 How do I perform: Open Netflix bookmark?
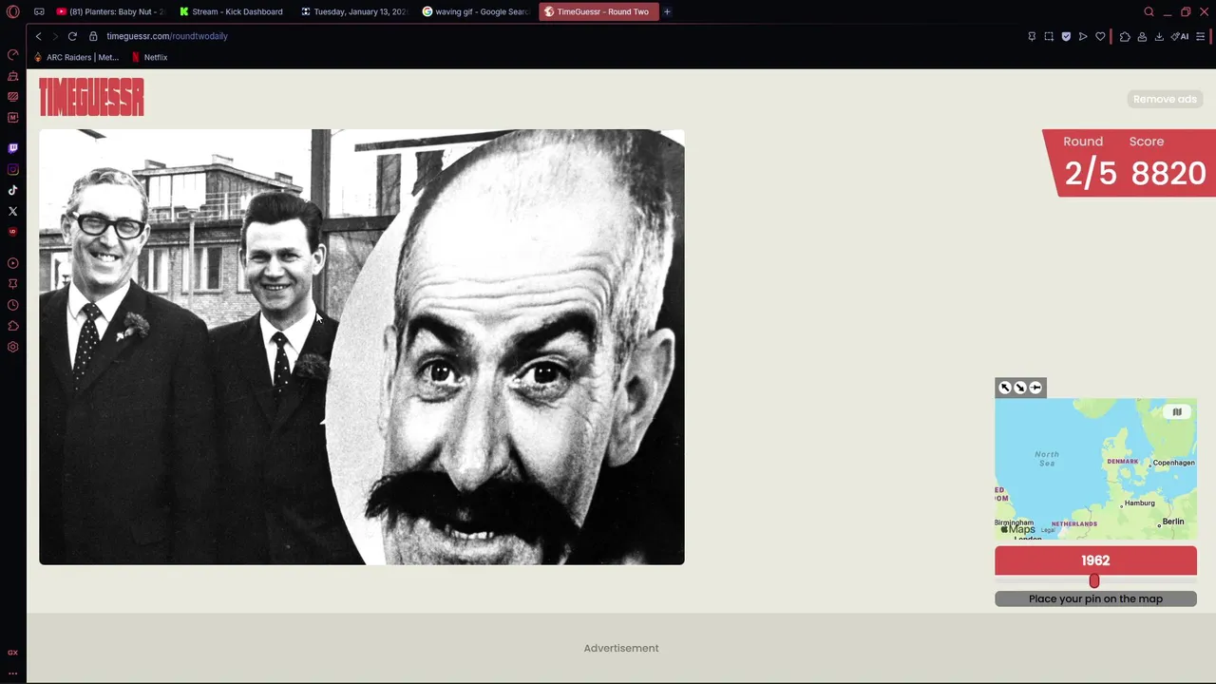point(149,57)
